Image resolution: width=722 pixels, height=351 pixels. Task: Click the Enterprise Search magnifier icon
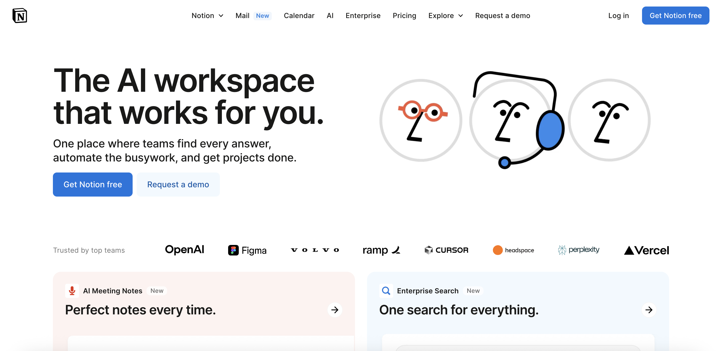coord(386,291)
